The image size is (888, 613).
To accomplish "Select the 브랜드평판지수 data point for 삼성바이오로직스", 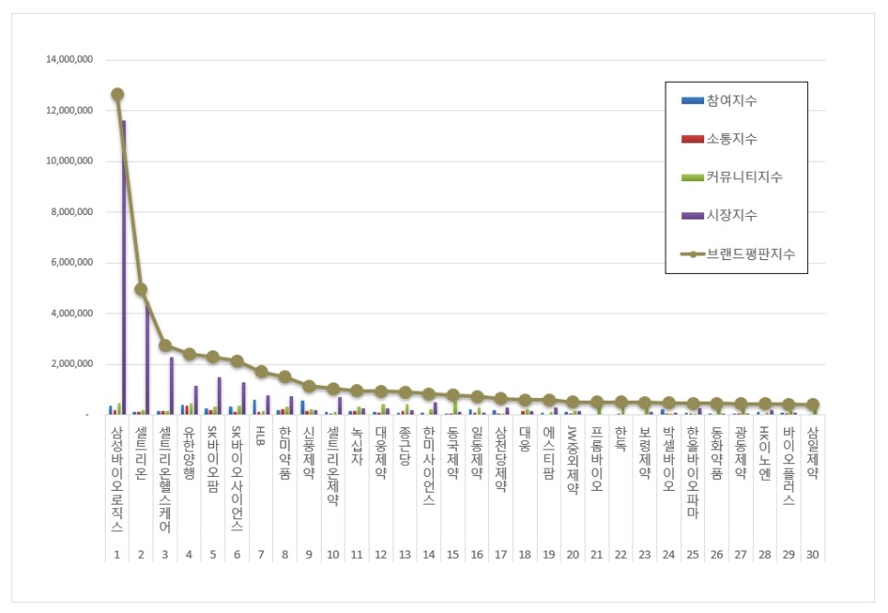I will point(117,94).
